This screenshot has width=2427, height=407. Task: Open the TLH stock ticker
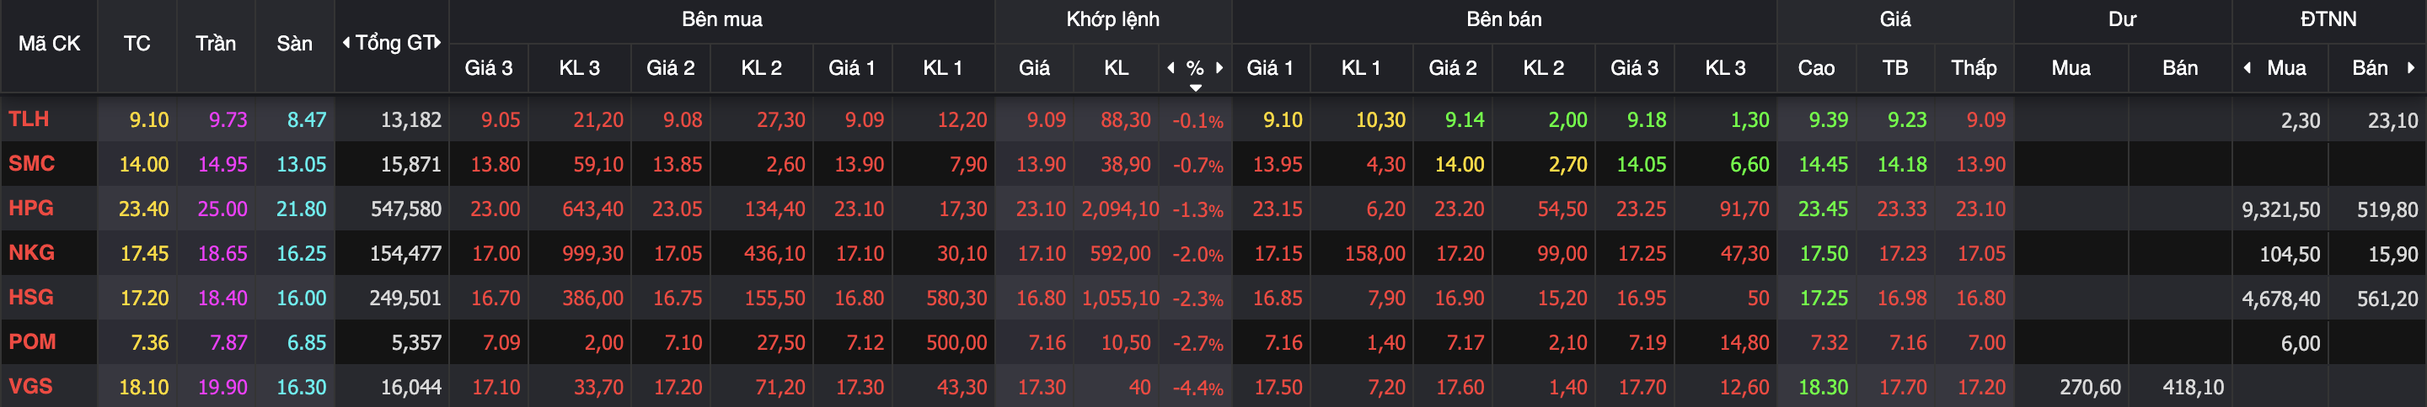point(29,119)
